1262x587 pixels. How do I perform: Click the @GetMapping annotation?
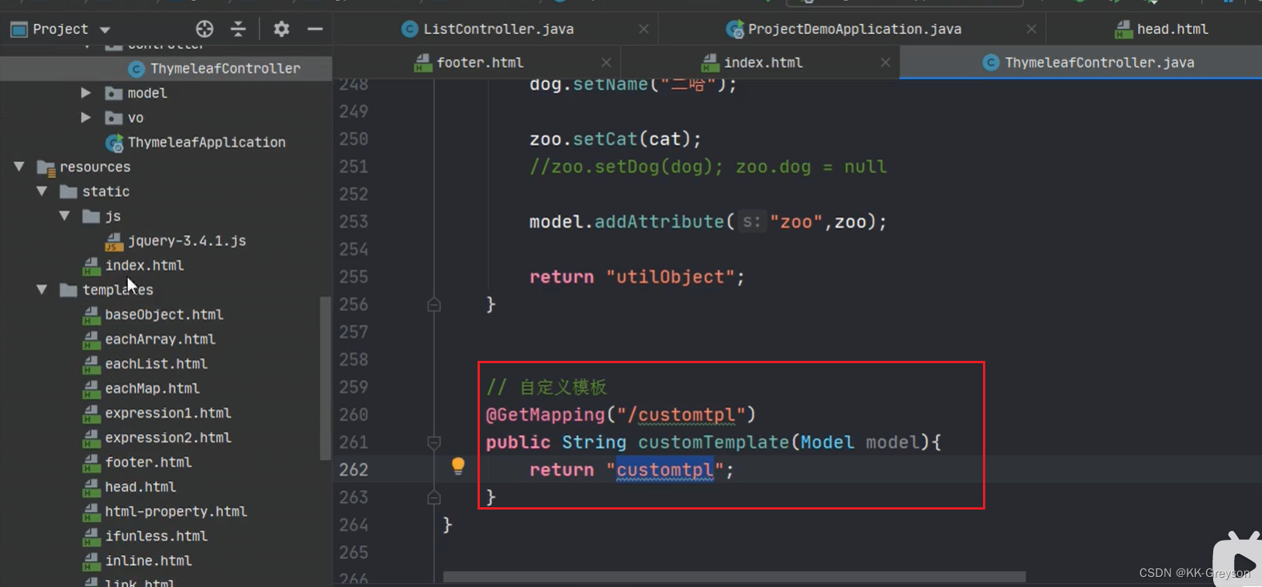coord(545,415)
